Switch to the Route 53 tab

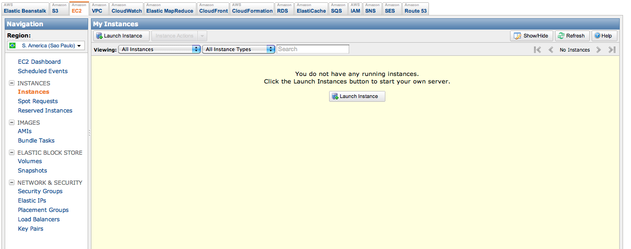click(415, 8)
